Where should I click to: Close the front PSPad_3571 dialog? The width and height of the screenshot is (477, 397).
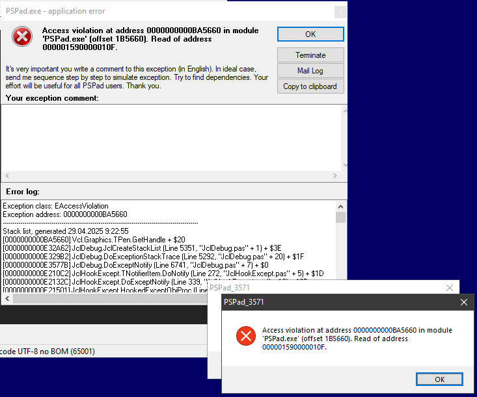[x=463, y=302]
